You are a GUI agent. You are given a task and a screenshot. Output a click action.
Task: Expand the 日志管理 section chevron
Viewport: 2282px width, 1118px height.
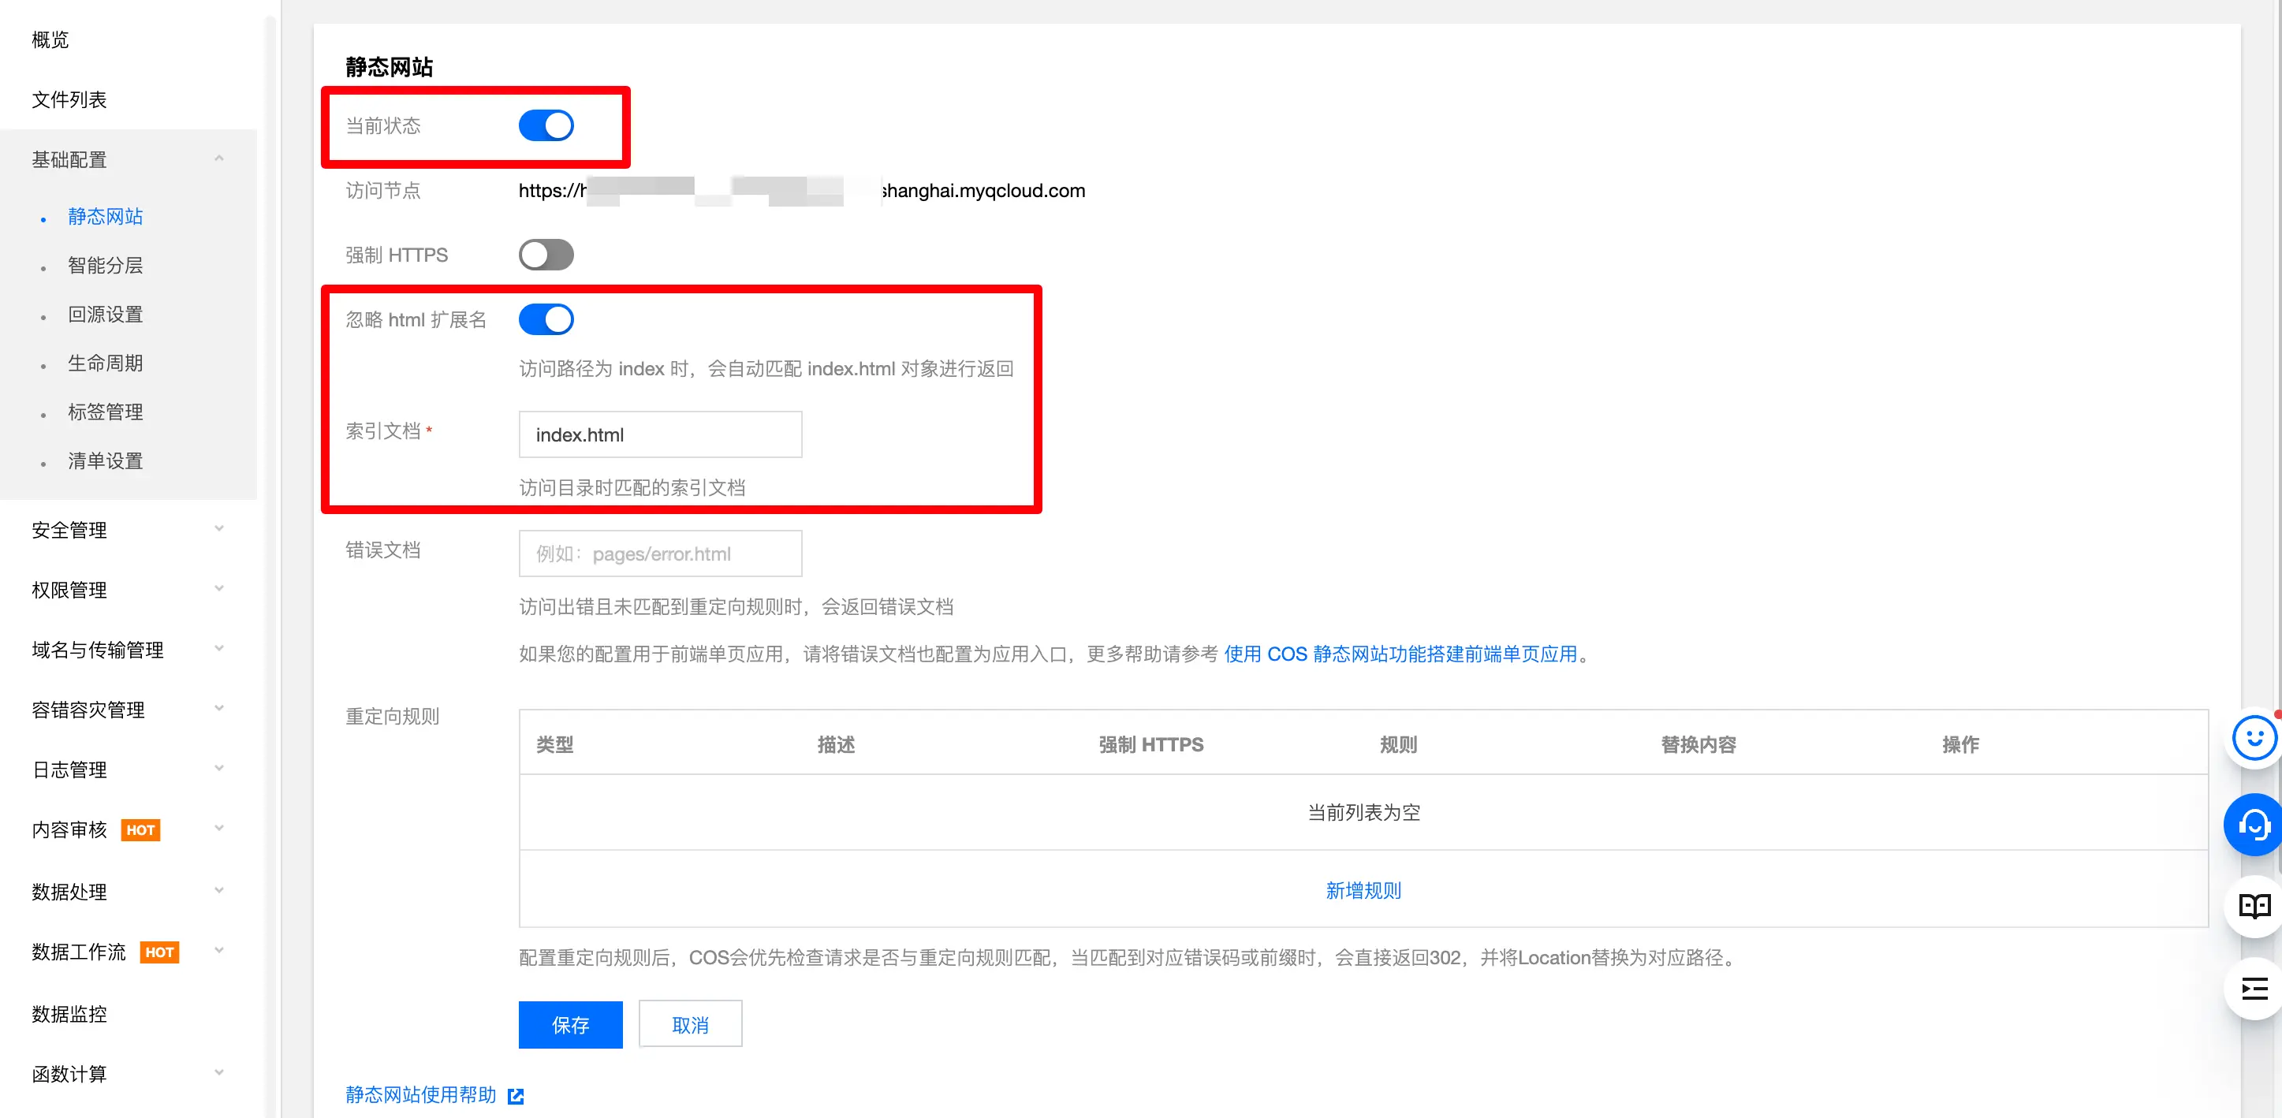pyautogui.click(x=218, y=769)
